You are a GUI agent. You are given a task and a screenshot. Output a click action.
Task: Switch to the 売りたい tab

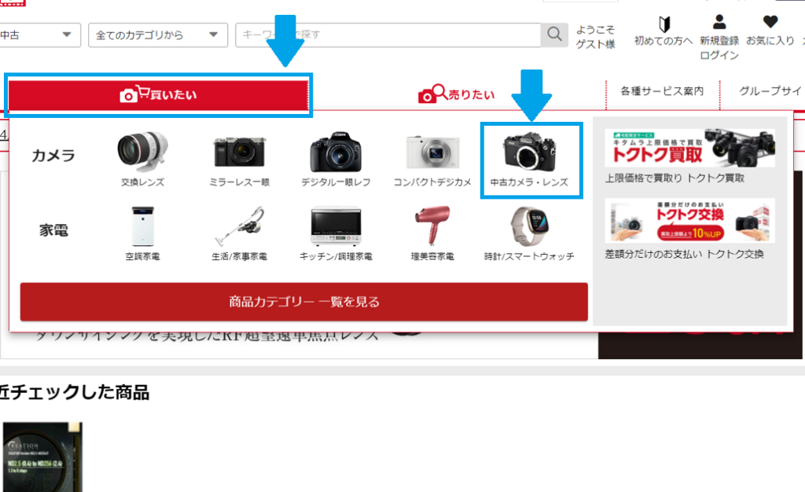[457, 95]
